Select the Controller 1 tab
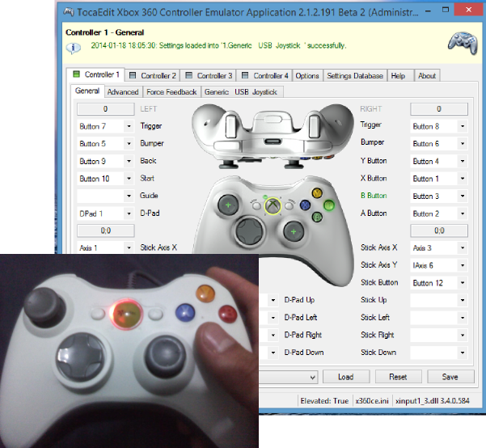This screenshot has height=448, width=486. (x=95, y=74)
